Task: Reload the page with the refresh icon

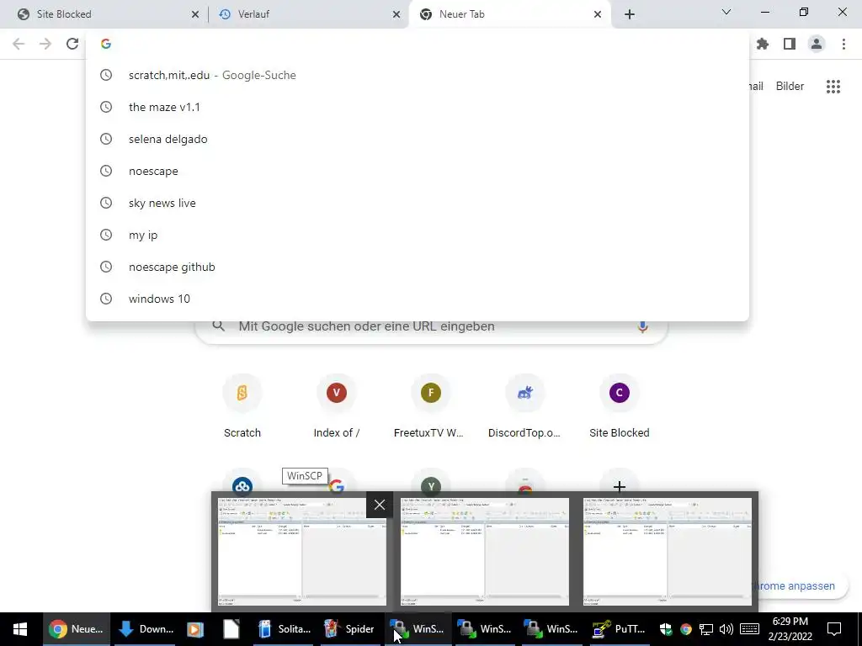Action: [x=72, y=44]
